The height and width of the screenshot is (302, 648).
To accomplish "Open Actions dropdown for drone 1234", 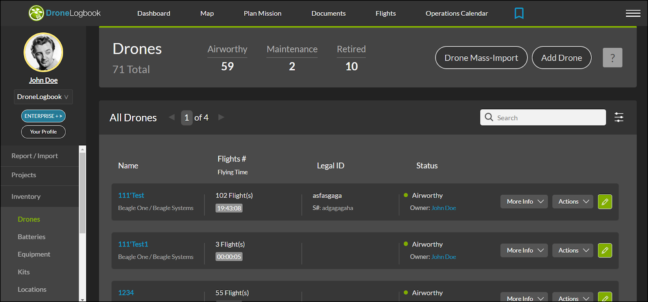I will click(573, 297).
